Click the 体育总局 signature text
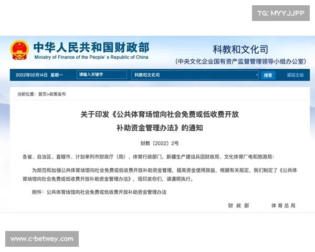 pos(283,206)
